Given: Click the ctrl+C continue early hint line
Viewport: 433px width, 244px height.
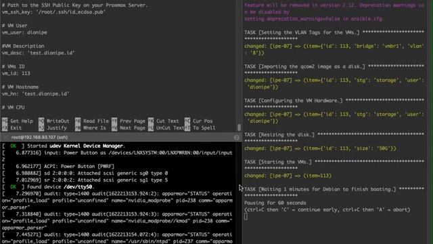Looking at the screenshot, I should point(327,209).
